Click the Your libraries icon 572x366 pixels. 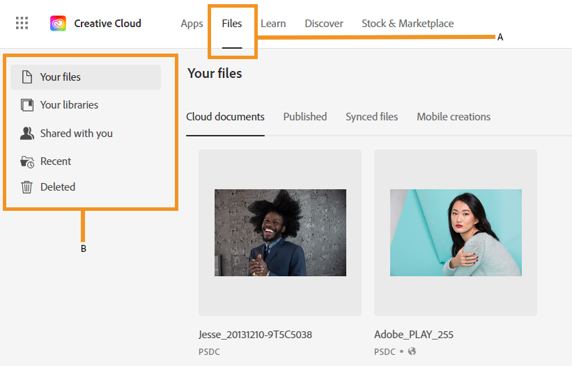click(27, 105)
